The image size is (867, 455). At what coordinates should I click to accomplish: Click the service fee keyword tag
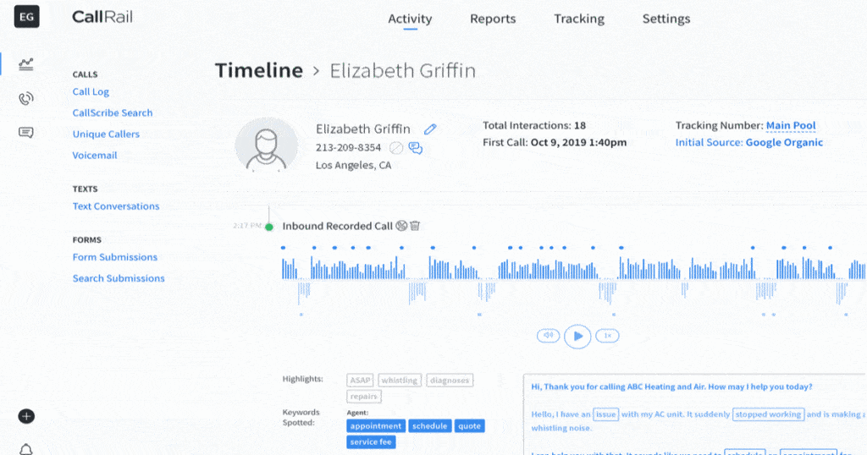[371, 441]
